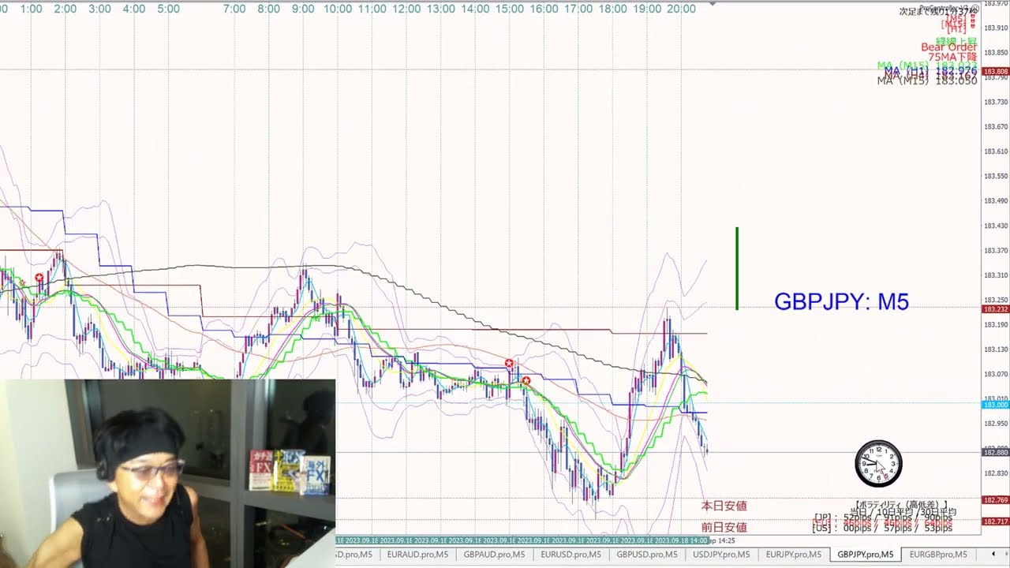The height and width of the screenshot is (568, 1010).
Task: Click the green vertical line object
Action: (737, 268)
